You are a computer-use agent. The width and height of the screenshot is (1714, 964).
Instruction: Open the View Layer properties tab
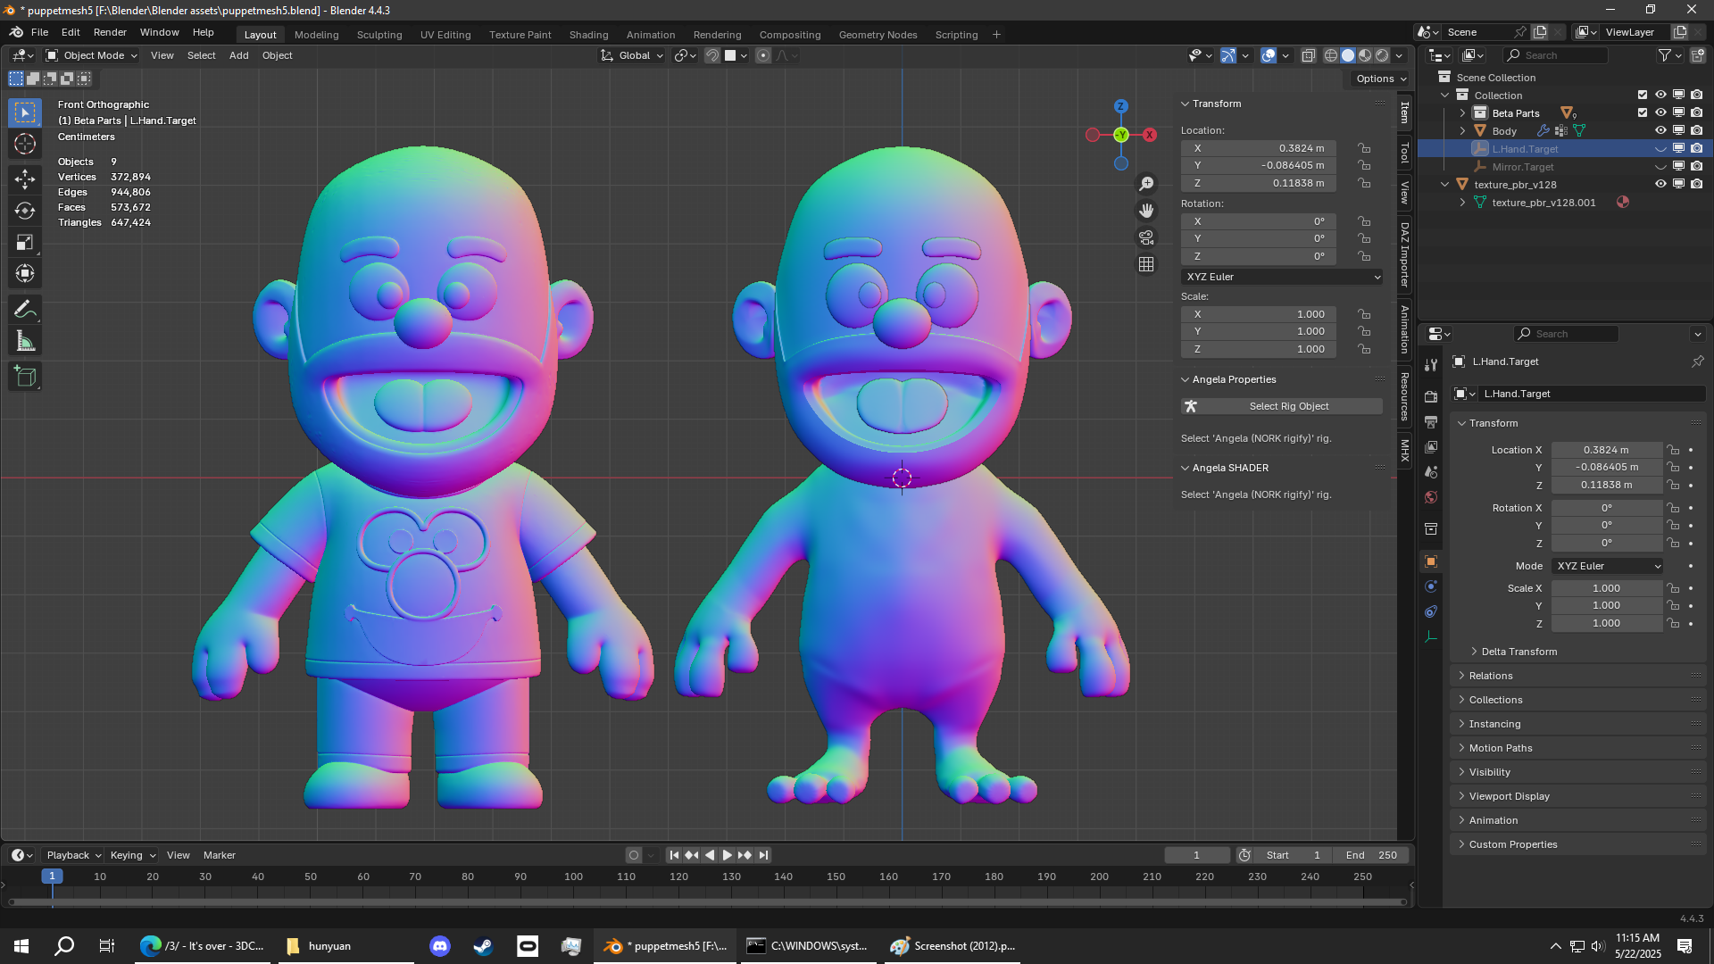[x=1431, y=446]
